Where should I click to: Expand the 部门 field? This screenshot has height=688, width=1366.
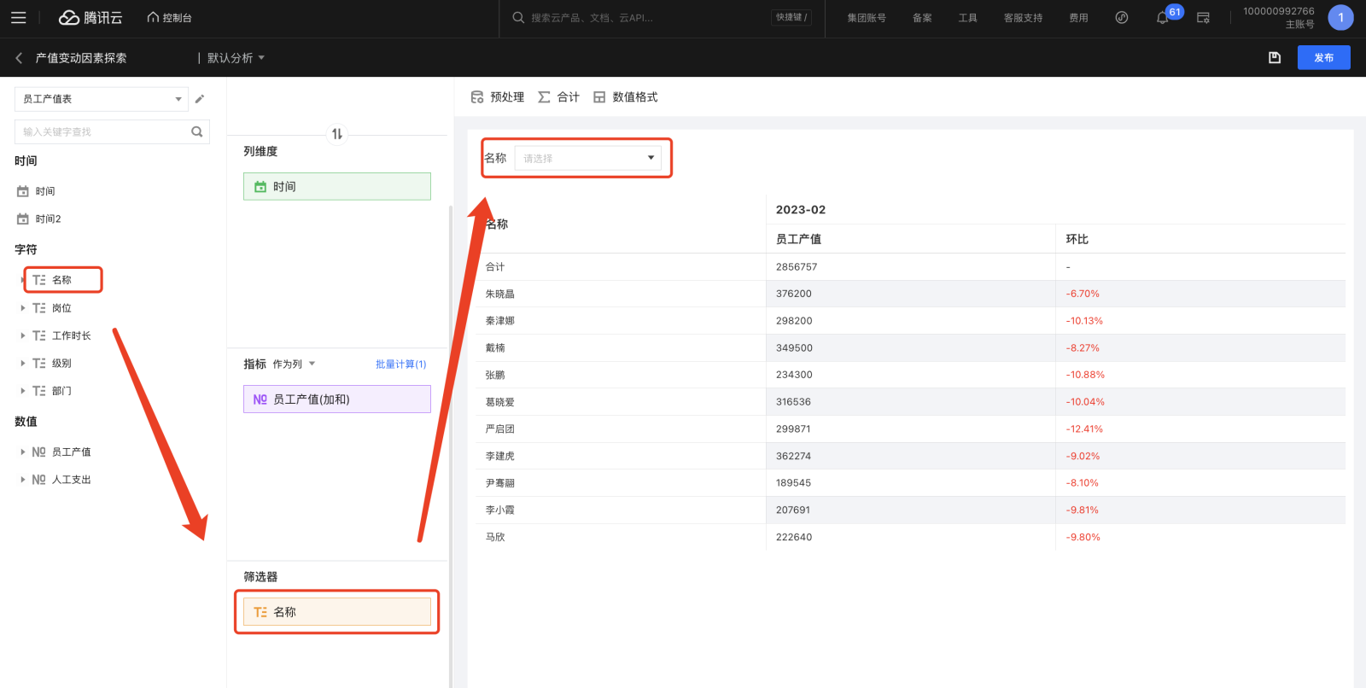click(23, 391)
